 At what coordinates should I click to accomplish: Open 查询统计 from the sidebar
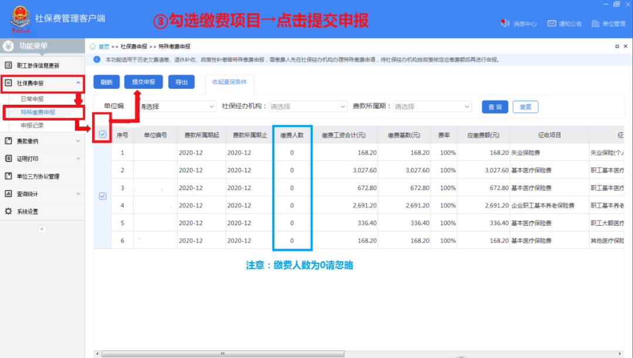(41, 194)
